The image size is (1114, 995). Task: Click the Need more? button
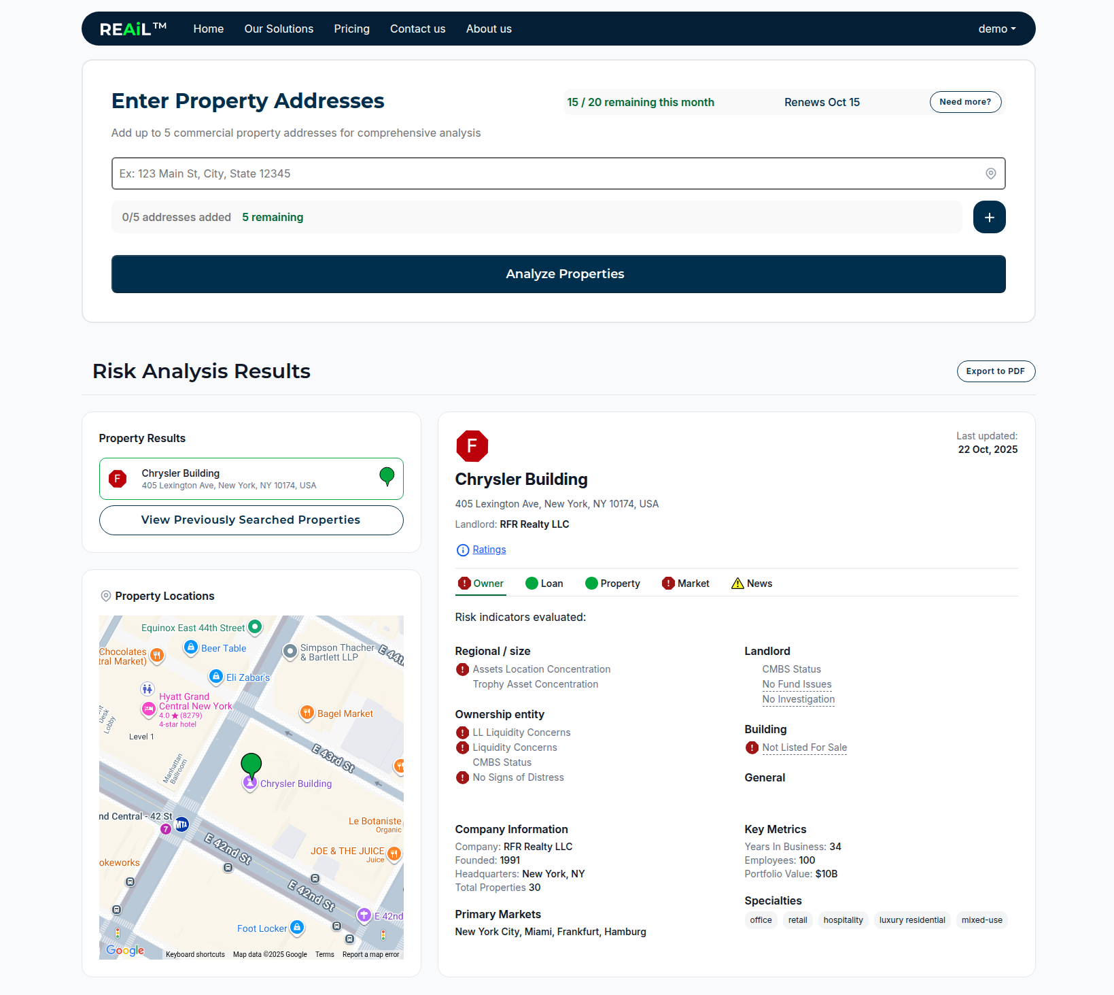(964, 102)
